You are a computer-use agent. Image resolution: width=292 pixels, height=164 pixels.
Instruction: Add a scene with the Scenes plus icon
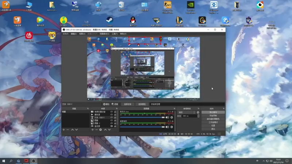click(64, 130)
